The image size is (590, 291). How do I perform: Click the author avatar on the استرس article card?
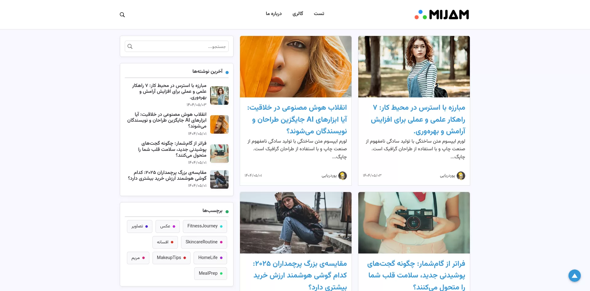pyautogui.click(x=461, y=176)
